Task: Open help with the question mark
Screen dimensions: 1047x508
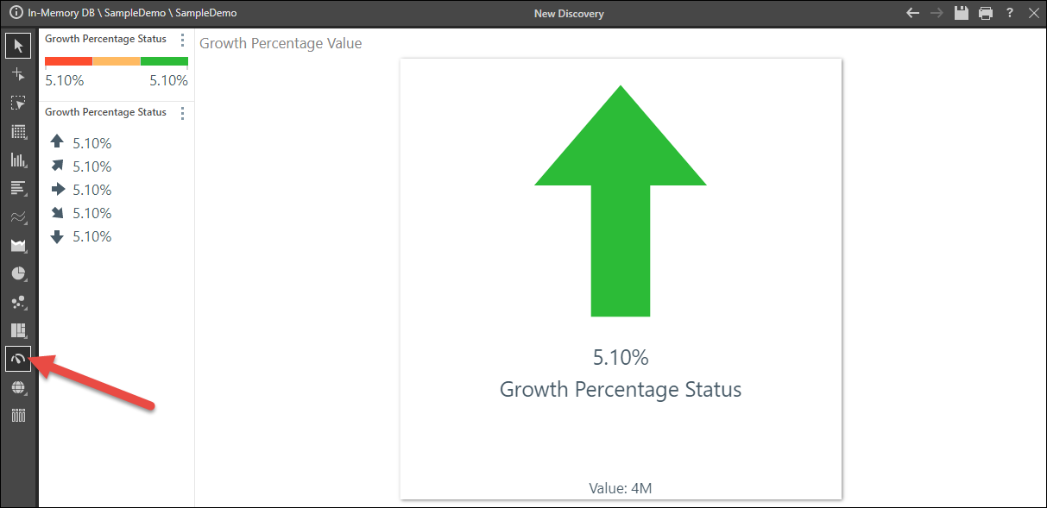Action: (x=1010, y=13)
